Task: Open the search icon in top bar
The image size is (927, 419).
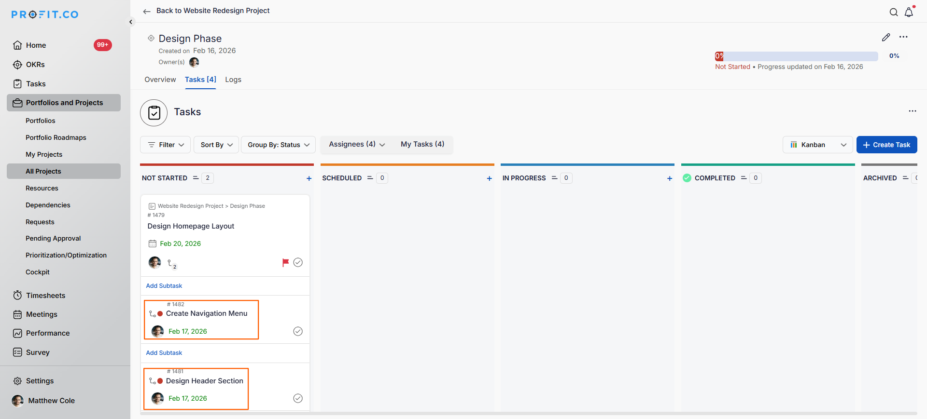Action: pos(894,13)
